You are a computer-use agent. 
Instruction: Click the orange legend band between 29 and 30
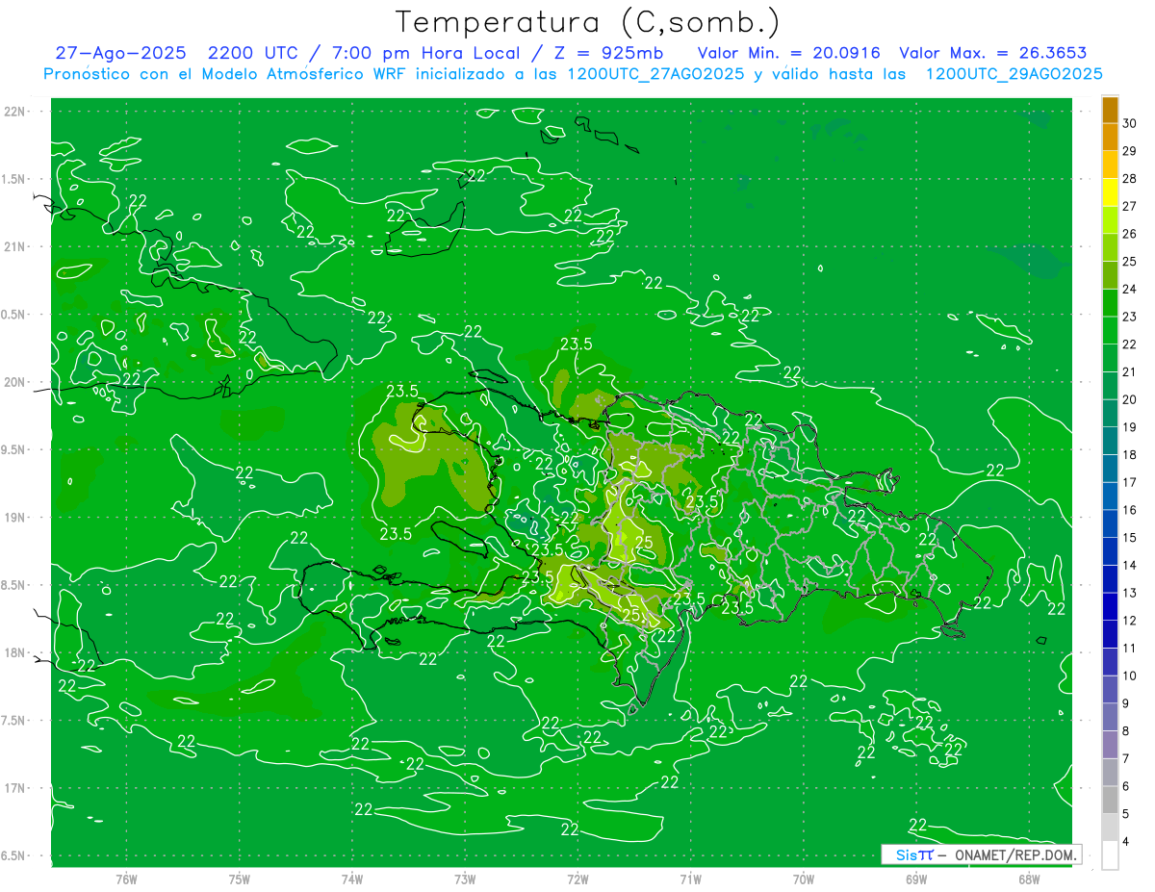point(1110,137)
